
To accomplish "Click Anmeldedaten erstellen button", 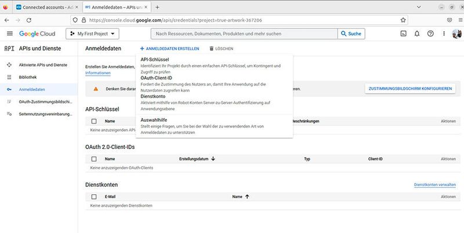I will click(169, 49).
